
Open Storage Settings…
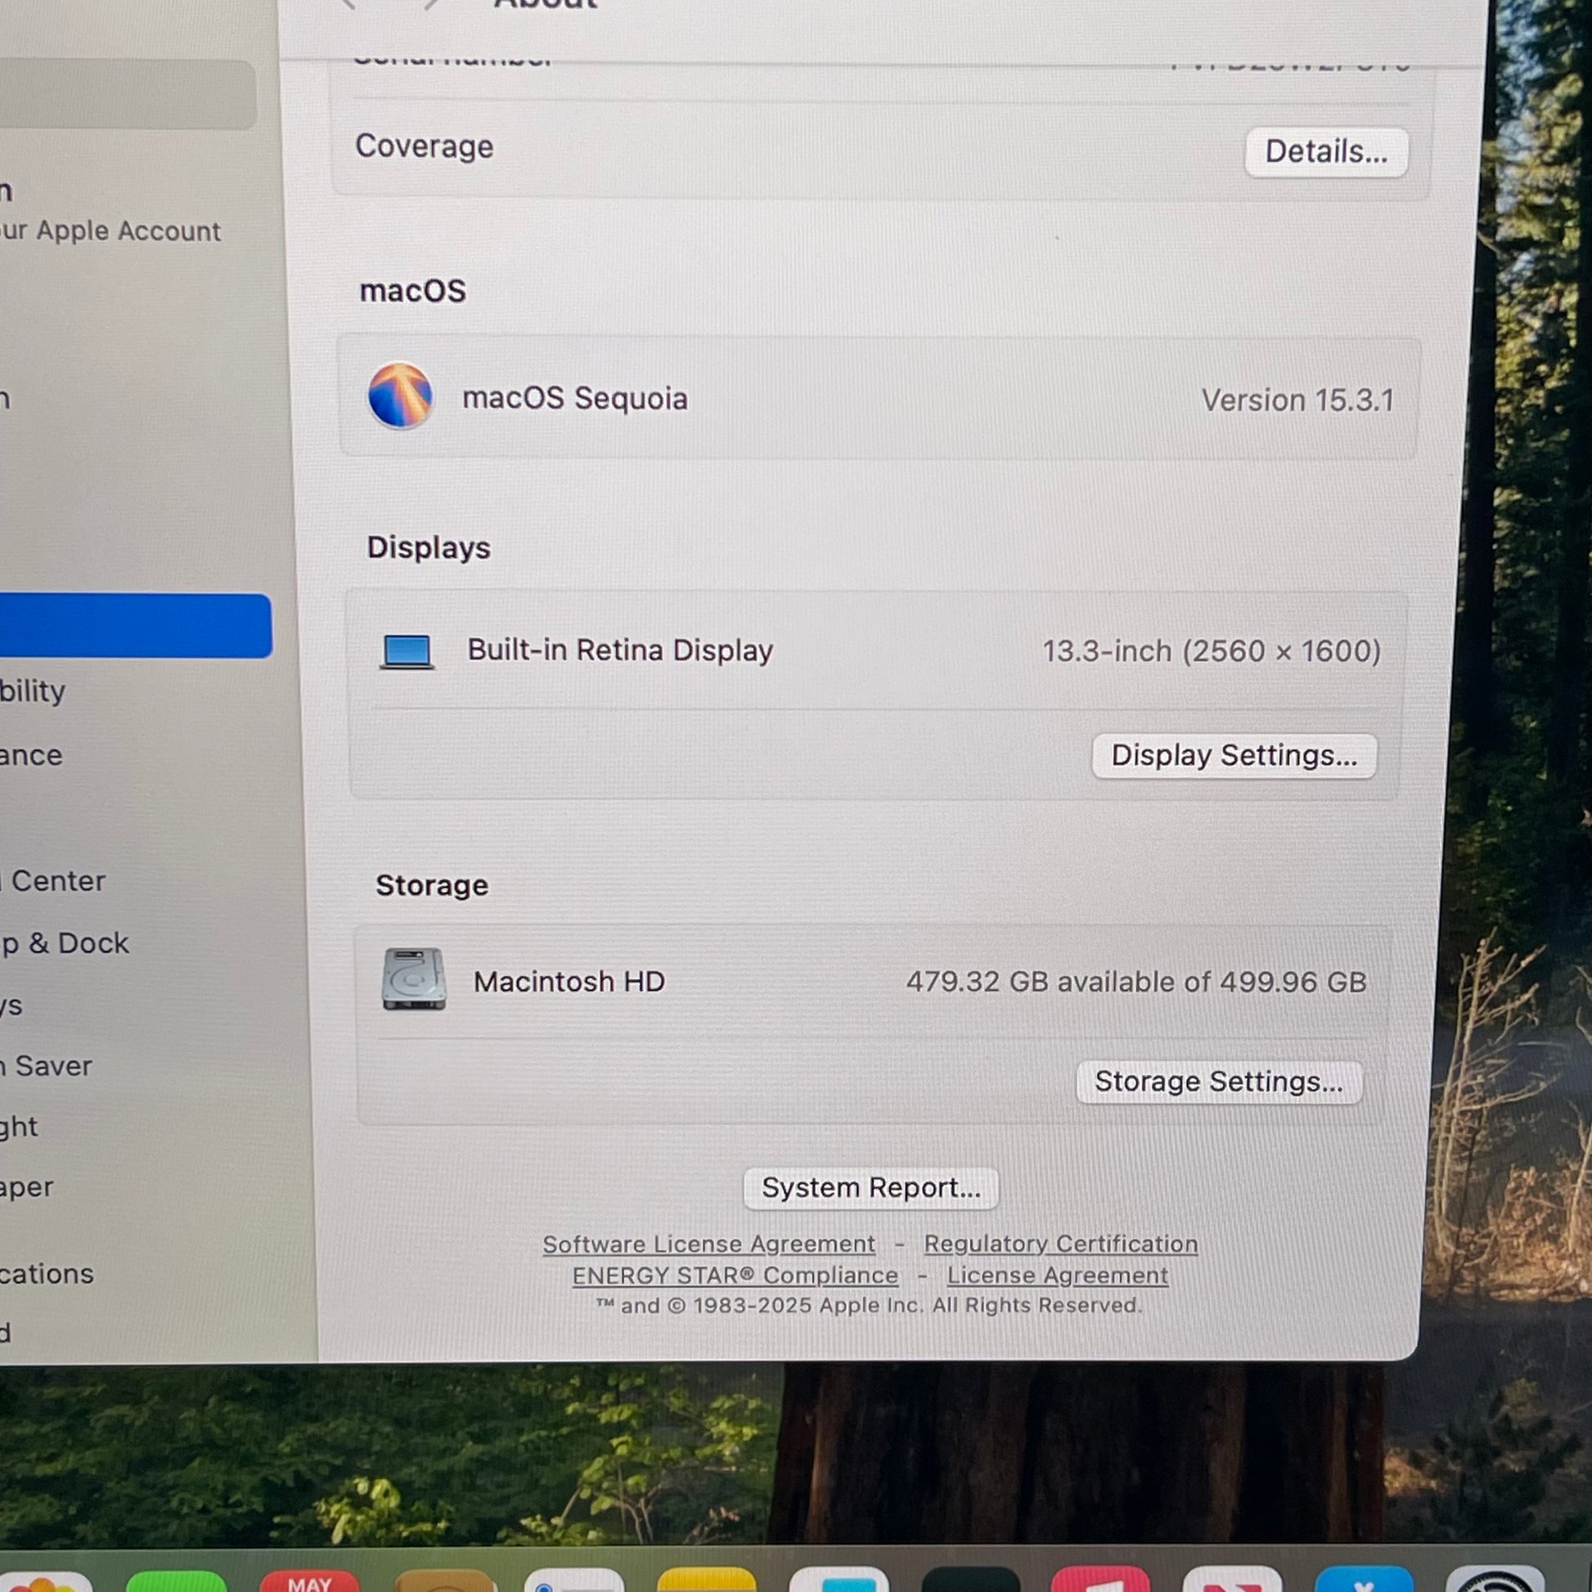[1219, 1082]
